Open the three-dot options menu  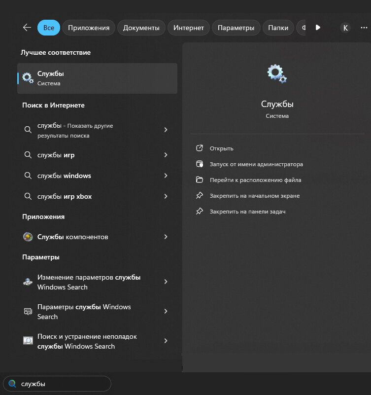(364, 28)
